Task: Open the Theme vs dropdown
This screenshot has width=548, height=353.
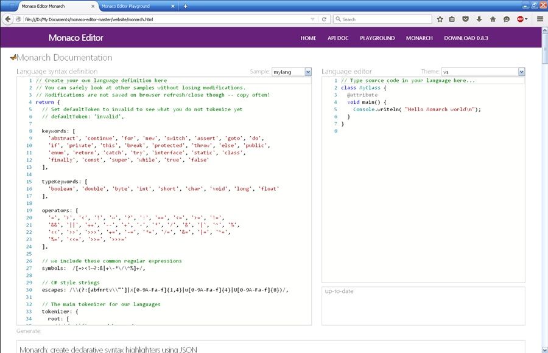Action: (x=483, y=72)
